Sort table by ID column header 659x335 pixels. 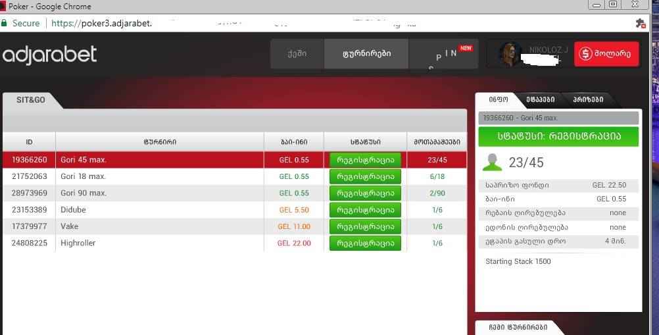click(29, 142)
